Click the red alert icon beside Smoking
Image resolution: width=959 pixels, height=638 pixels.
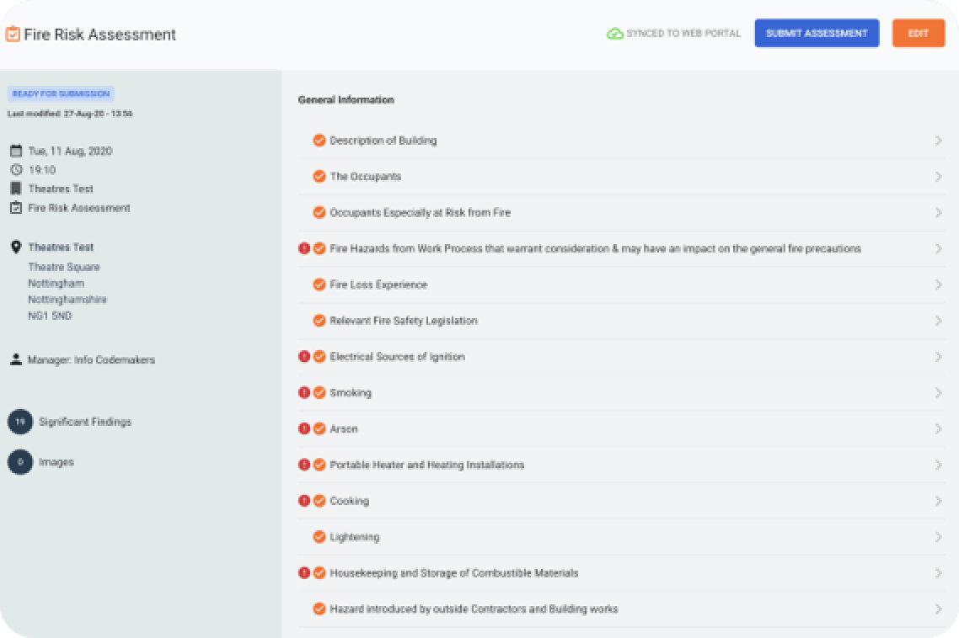(x=304, y=393)
